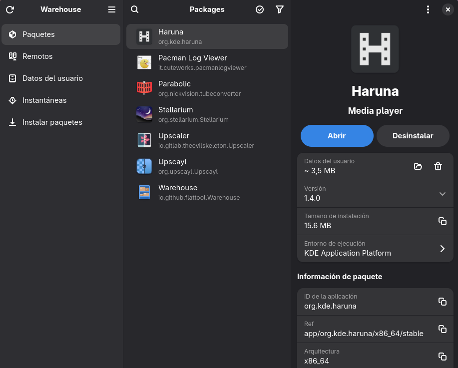Open the three-dot details menu
This screenshot has height=368, width=458.
(x=428, y=9)
